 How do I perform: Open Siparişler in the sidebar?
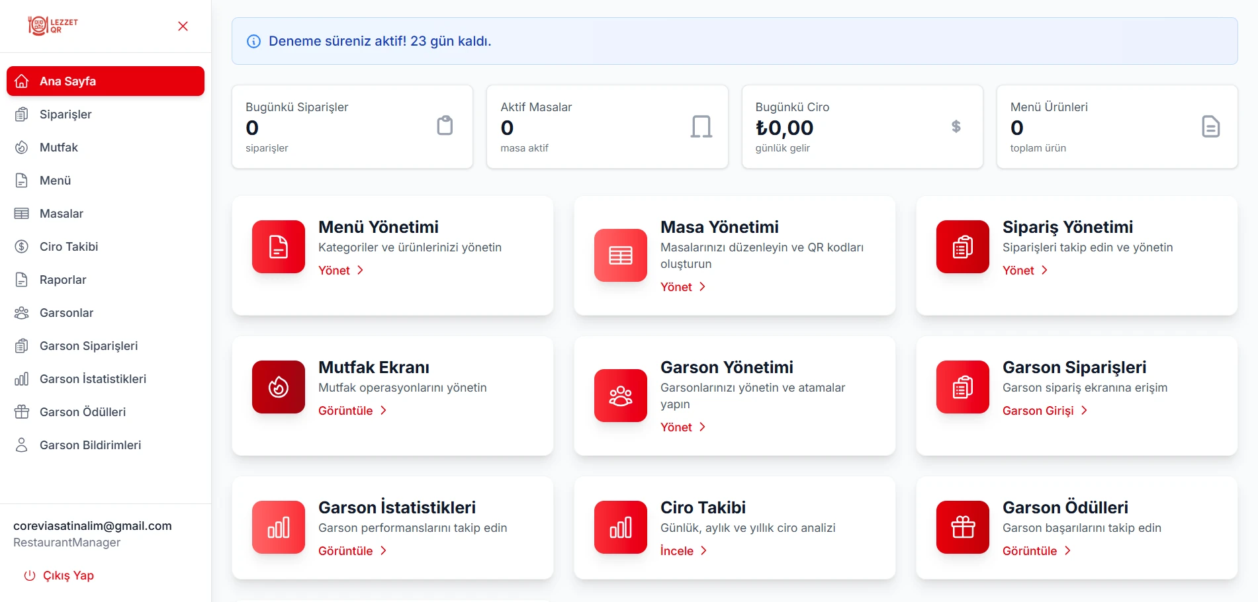(66, 114)
